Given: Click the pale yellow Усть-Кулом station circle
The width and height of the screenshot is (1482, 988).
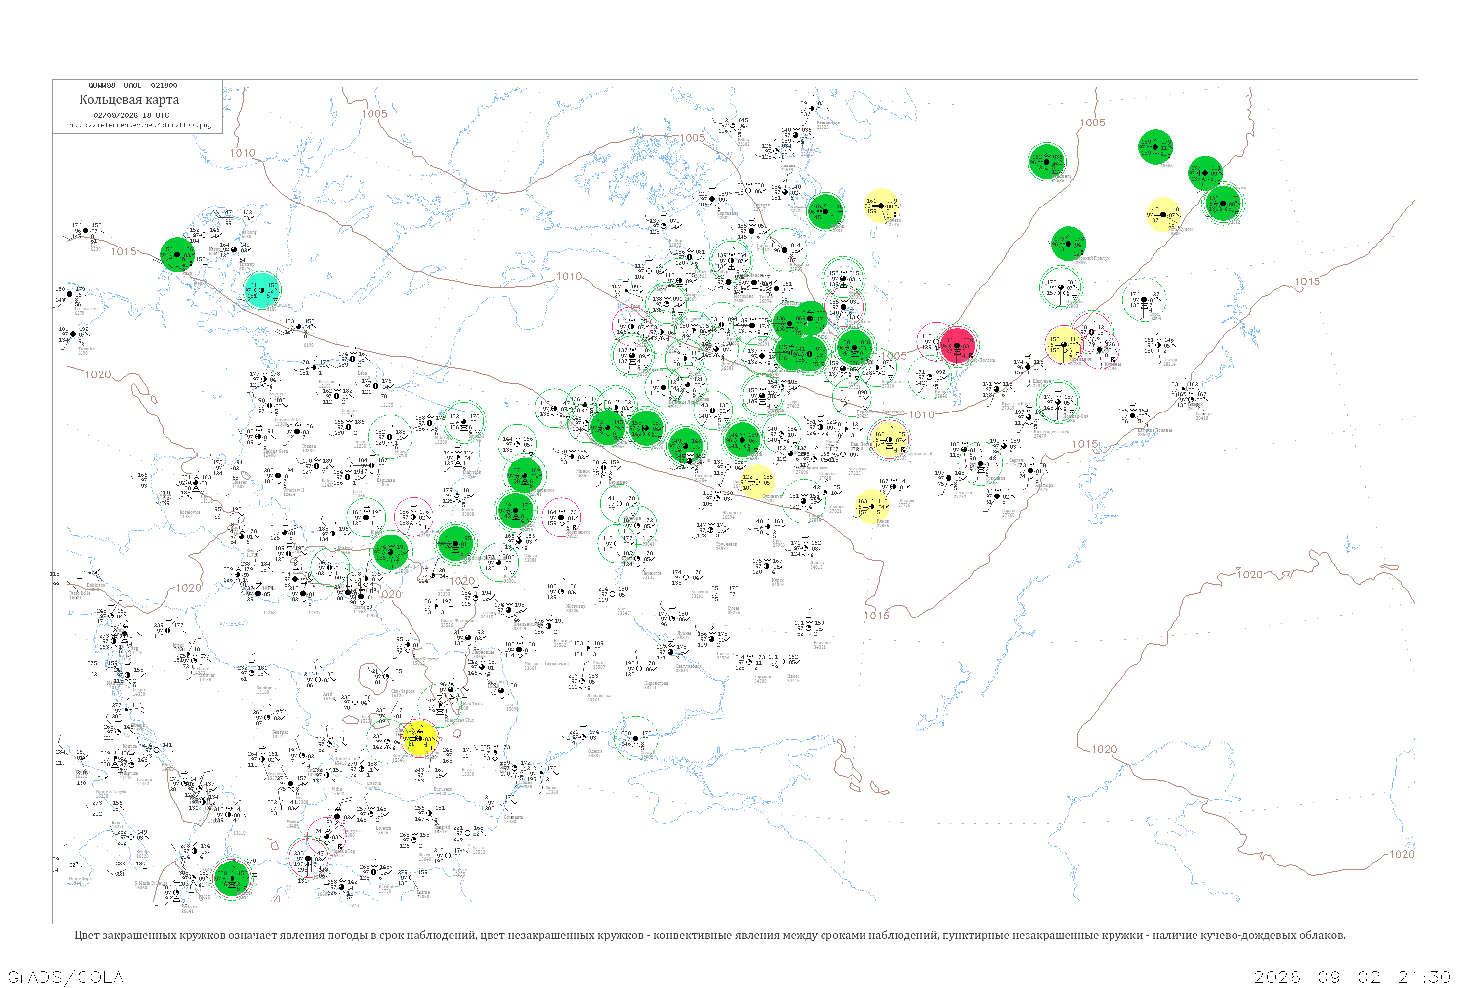Looking at the screenshot, I should (x=1162, y=215).
